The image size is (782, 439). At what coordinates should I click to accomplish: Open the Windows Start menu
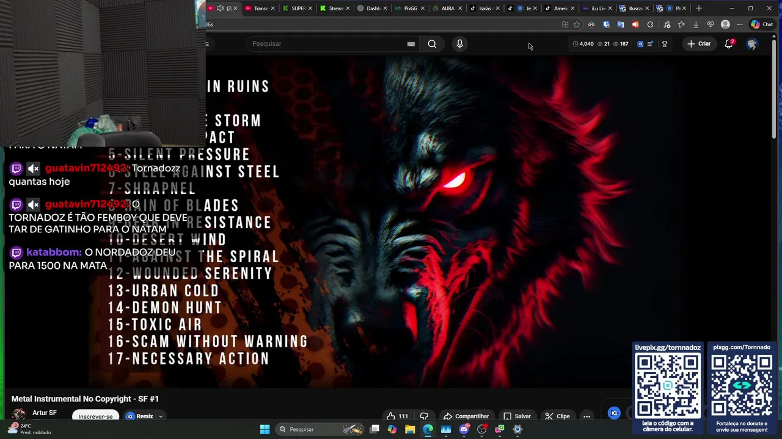(x=265, y=429)
